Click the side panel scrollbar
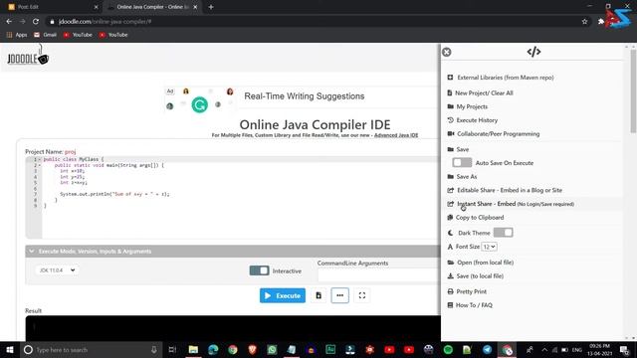637x358 pixels. coord(633,90)
